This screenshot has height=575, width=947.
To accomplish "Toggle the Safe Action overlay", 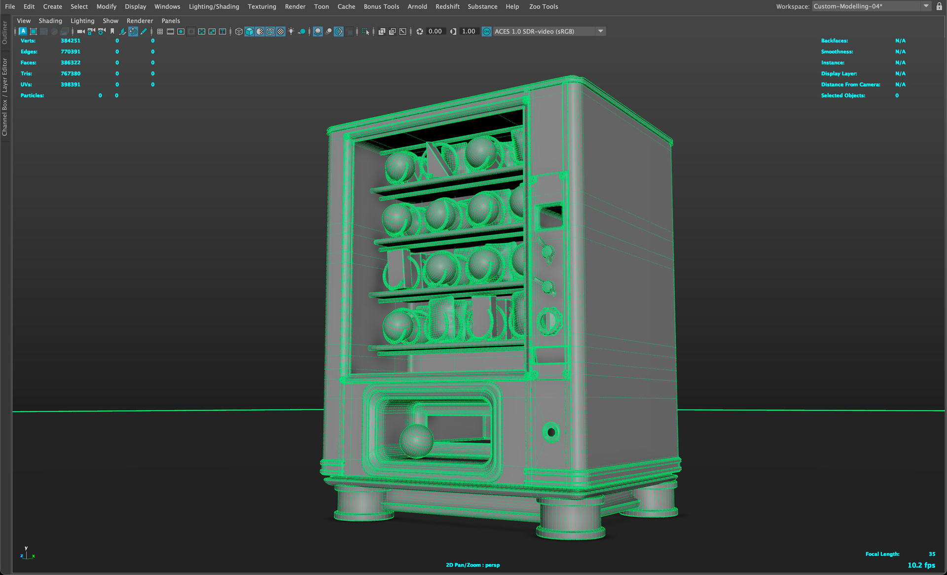I will (x=212, y=31).
